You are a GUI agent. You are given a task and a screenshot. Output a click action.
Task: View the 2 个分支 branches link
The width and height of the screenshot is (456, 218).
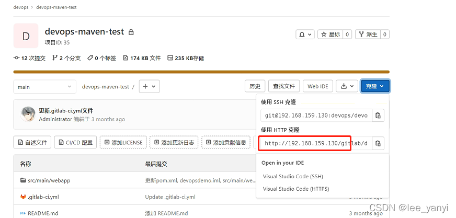(66, 58)
